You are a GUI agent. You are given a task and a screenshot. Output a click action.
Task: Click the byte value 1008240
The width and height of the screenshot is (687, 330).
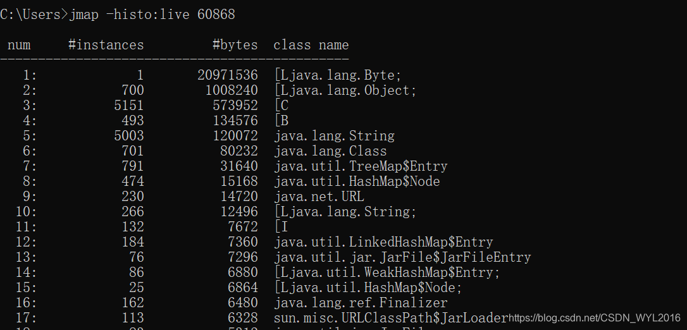232,90
